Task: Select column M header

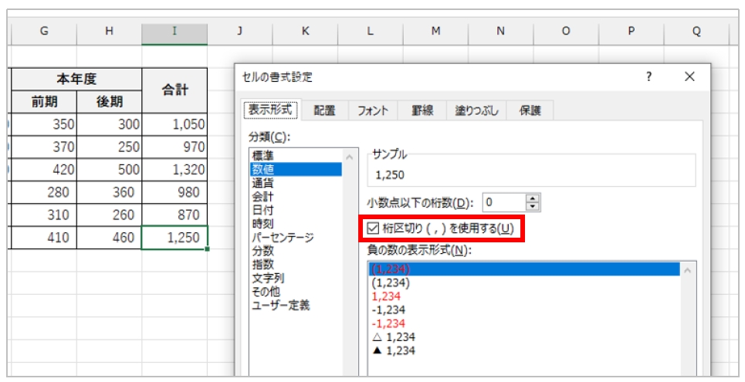Action: pos(435,32)
